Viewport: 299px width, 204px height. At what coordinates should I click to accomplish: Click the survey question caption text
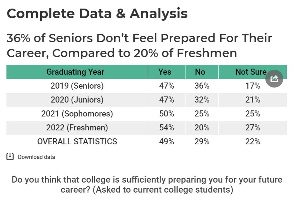pyautogui.click(x=147, y=185)
